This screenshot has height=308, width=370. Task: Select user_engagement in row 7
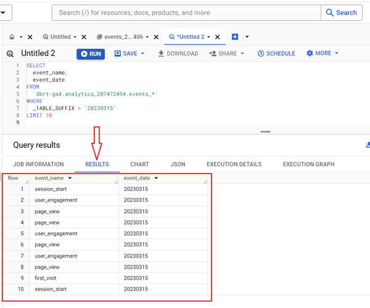point(56,256)
